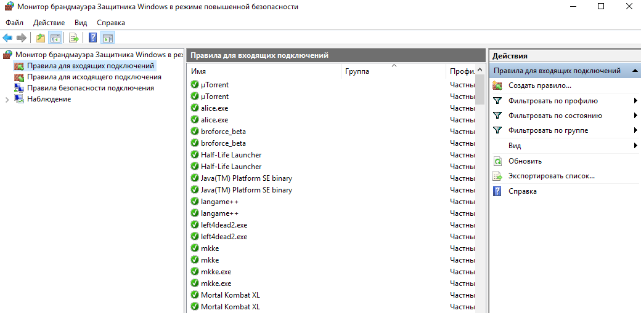Click the green check icon of first Mortal Kombat XL rule
Screen dimensions: 641x313
tap(195, 295)
